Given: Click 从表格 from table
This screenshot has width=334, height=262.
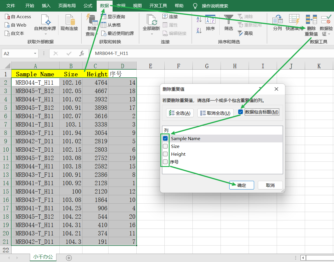Looking at the screenshot, I should pos(111,25).
